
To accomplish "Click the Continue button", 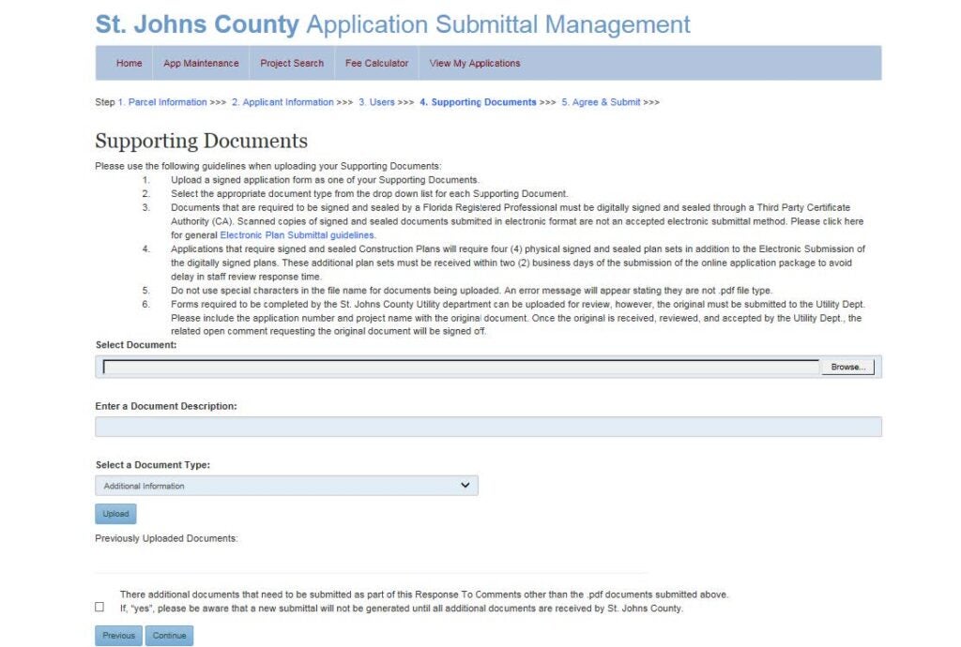I will pyautogui.click(x=169, y=635).
